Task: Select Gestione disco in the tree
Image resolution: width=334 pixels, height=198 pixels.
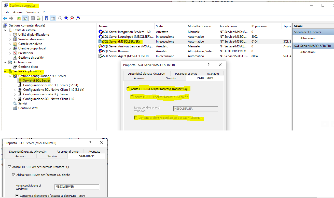Action: pos(28,67)
